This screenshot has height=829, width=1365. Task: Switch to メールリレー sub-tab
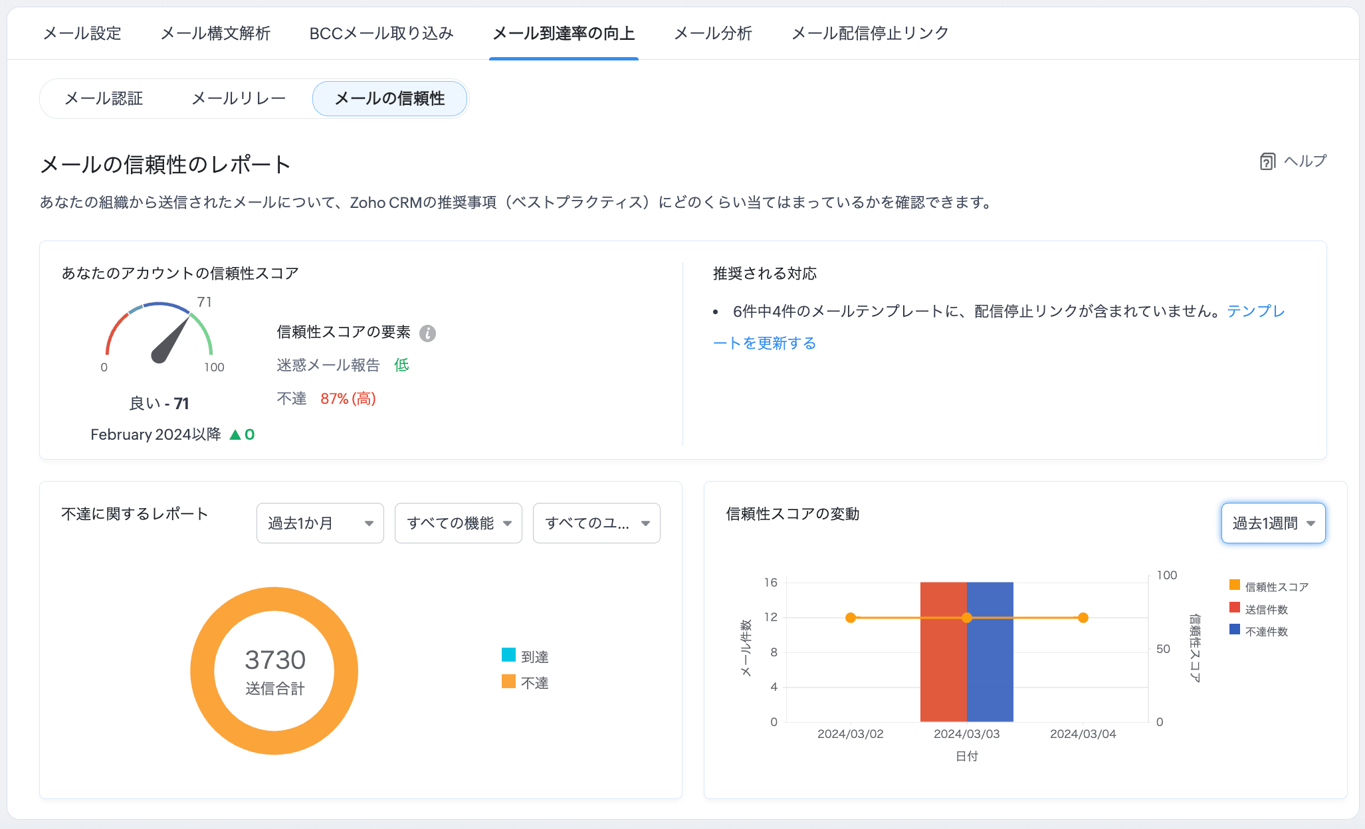pyautogui.click(x=239, y=98)
